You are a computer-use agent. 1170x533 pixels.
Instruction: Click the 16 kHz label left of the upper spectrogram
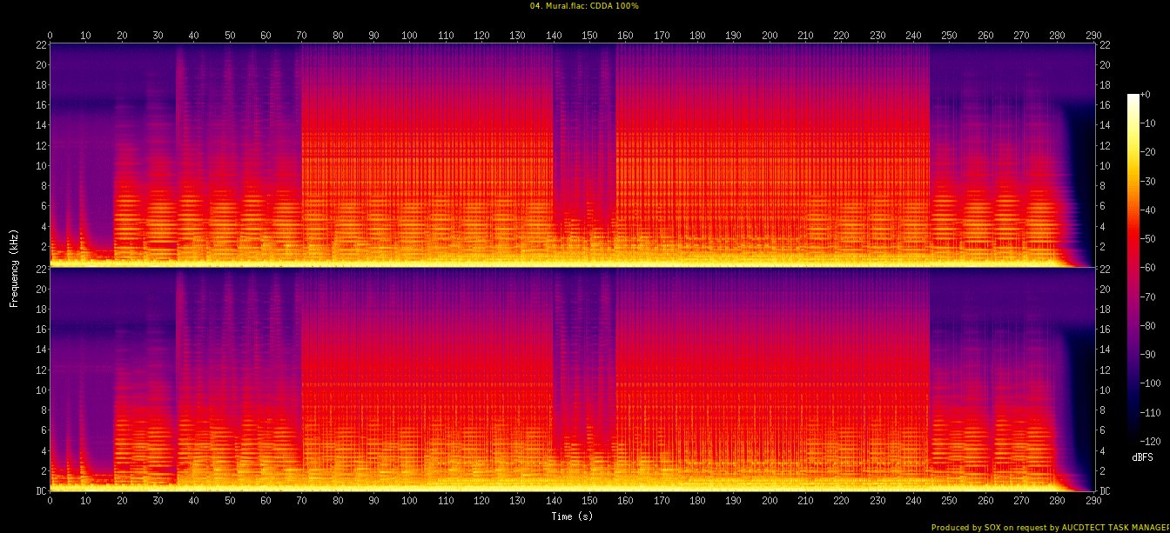(x=39, y=105)
